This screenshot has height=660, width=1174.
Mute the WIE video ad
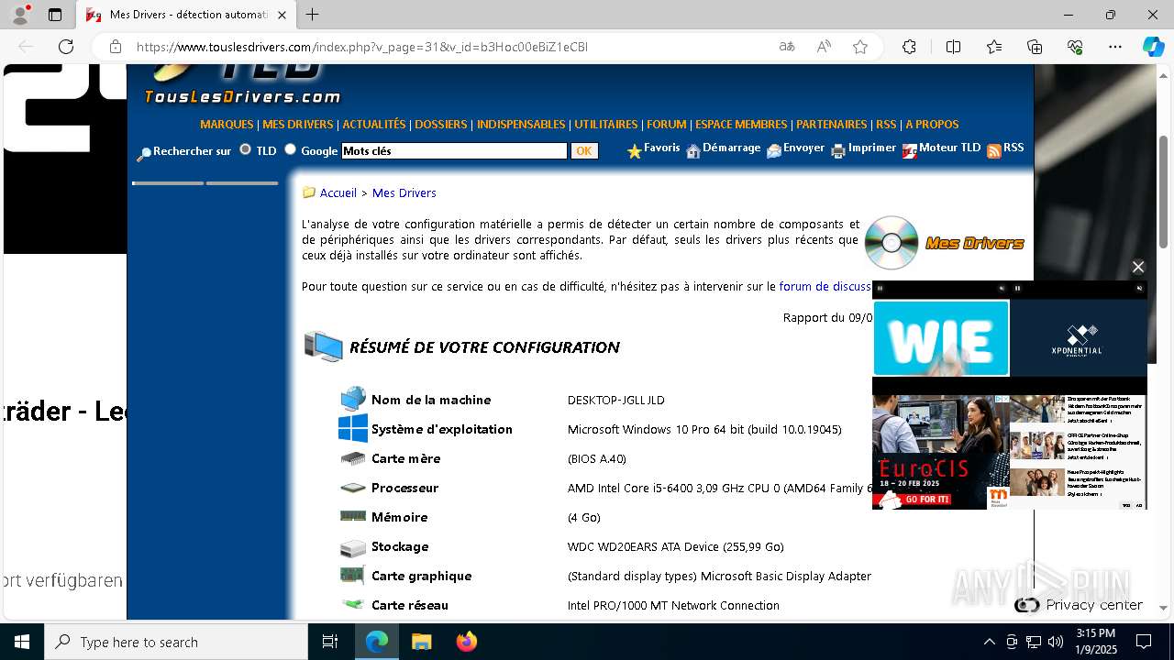point(1002,288)
